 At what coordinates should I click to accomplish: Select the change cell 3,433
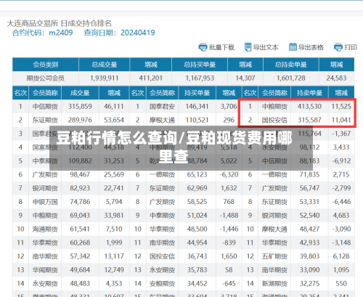tap(341, 147)
